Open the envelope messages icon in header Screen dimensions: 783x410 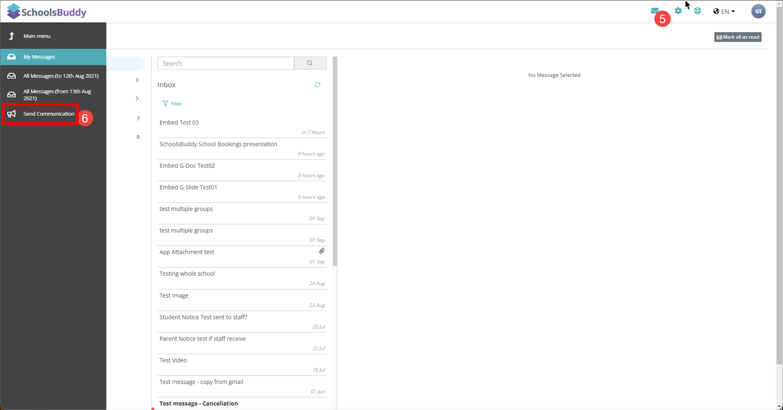point(655,11)
